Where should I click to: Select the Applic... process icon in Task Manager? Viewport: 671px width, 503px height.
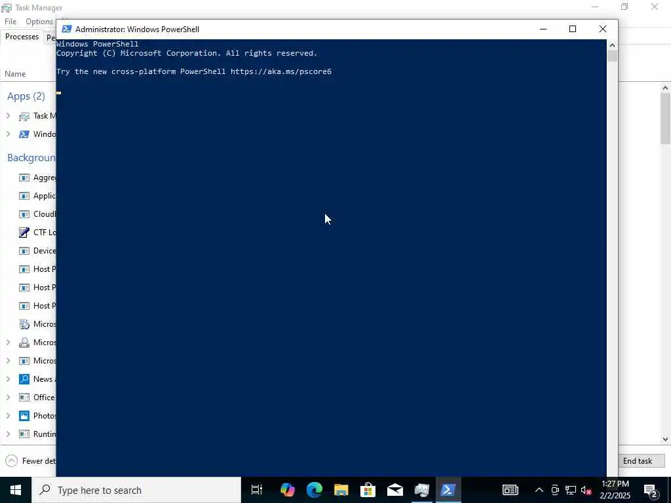click(x=24, y=196)
